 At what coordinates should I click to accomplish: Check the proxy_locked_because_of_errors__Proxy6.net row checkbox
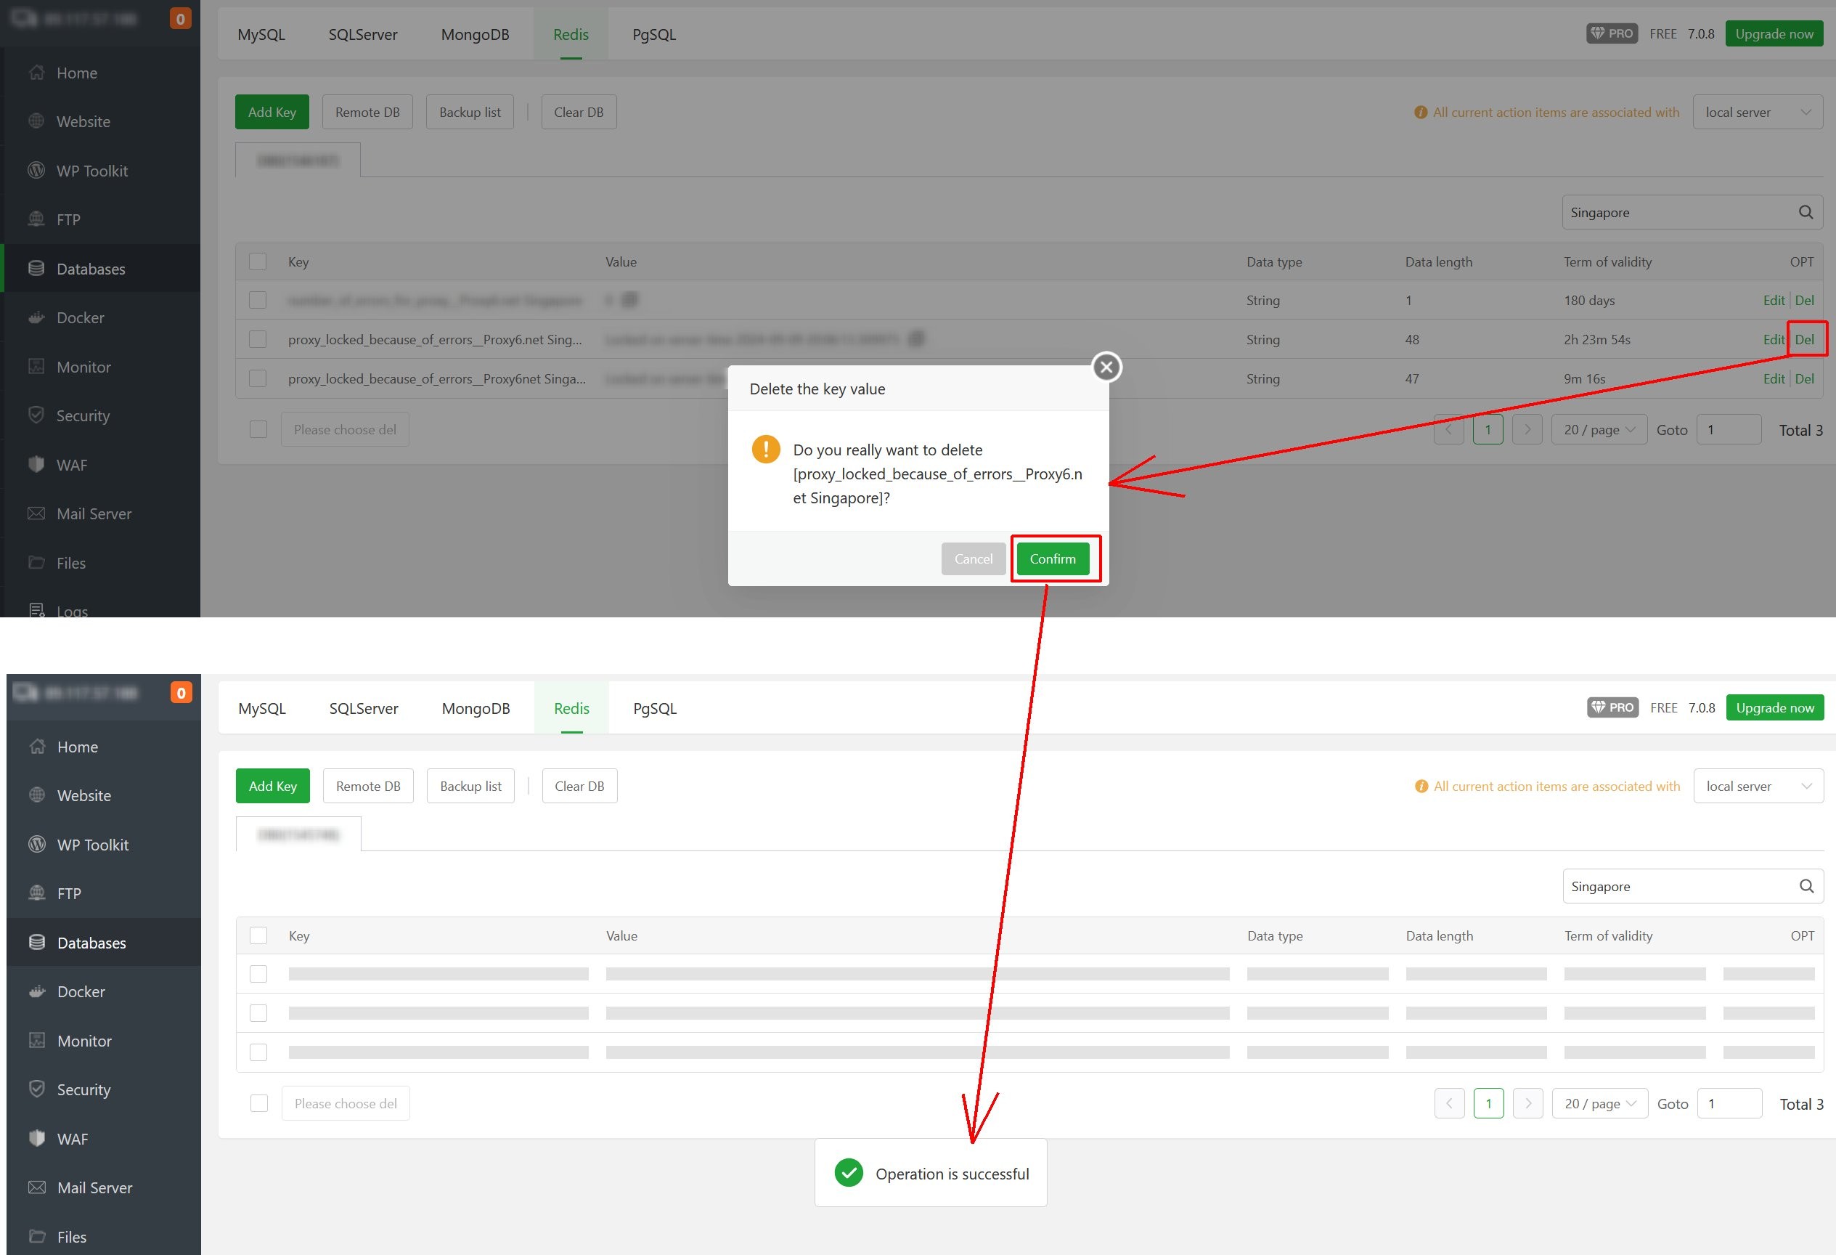coord(258,338)
